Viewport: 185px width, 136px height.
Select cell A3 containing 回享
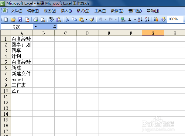[x=22, y=50]
